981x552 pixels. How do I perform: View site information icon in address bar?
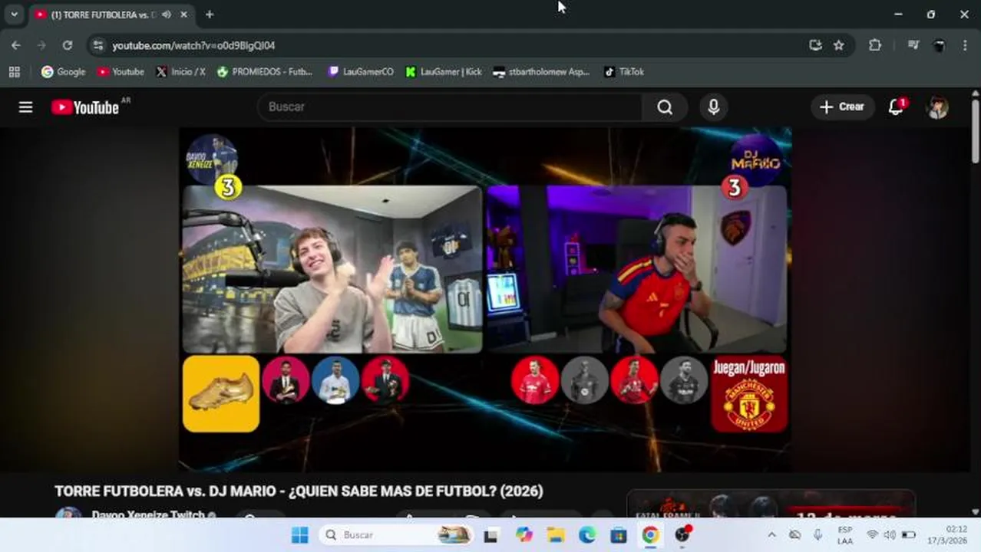tap(97, 45)
